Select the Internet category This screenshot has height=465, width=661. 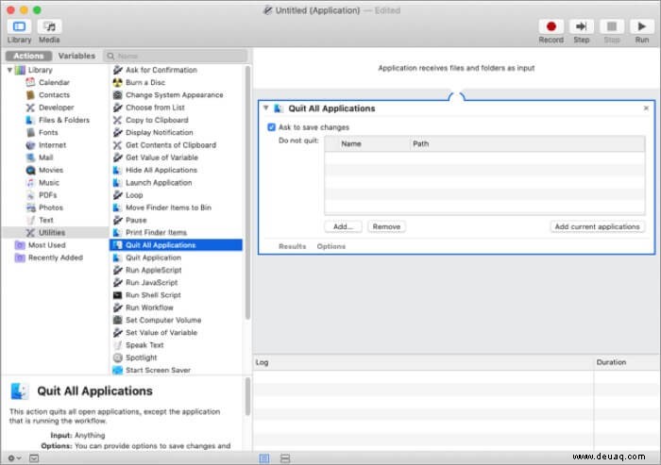click(x=52, y=145)
